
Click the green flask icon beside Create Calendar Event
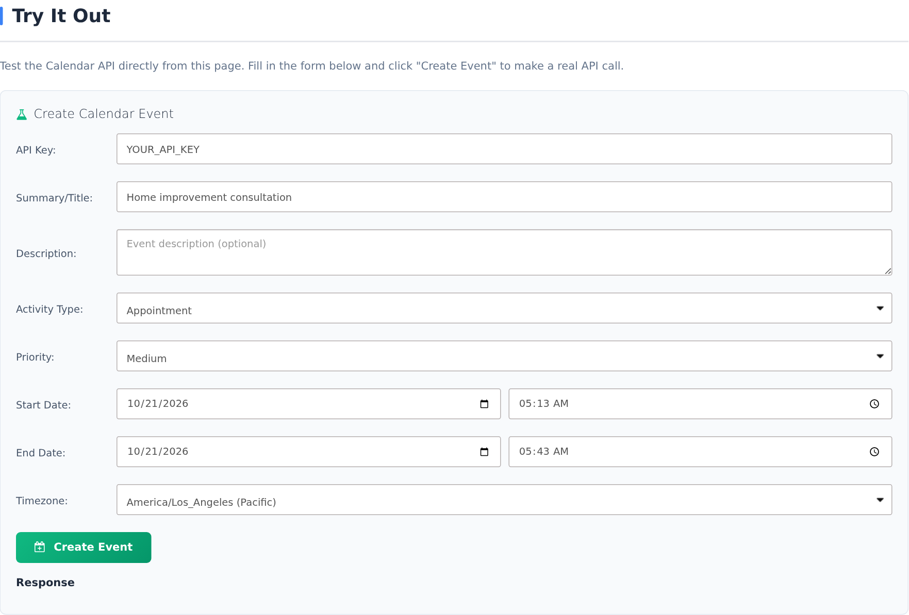pyautogui.click(x=22, y=114)
